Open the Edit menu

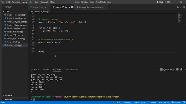coord(8,2)
